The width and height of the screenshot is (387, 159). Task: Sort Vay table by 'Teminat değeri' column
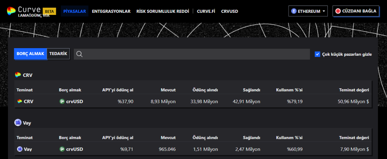tap(354, 138)
